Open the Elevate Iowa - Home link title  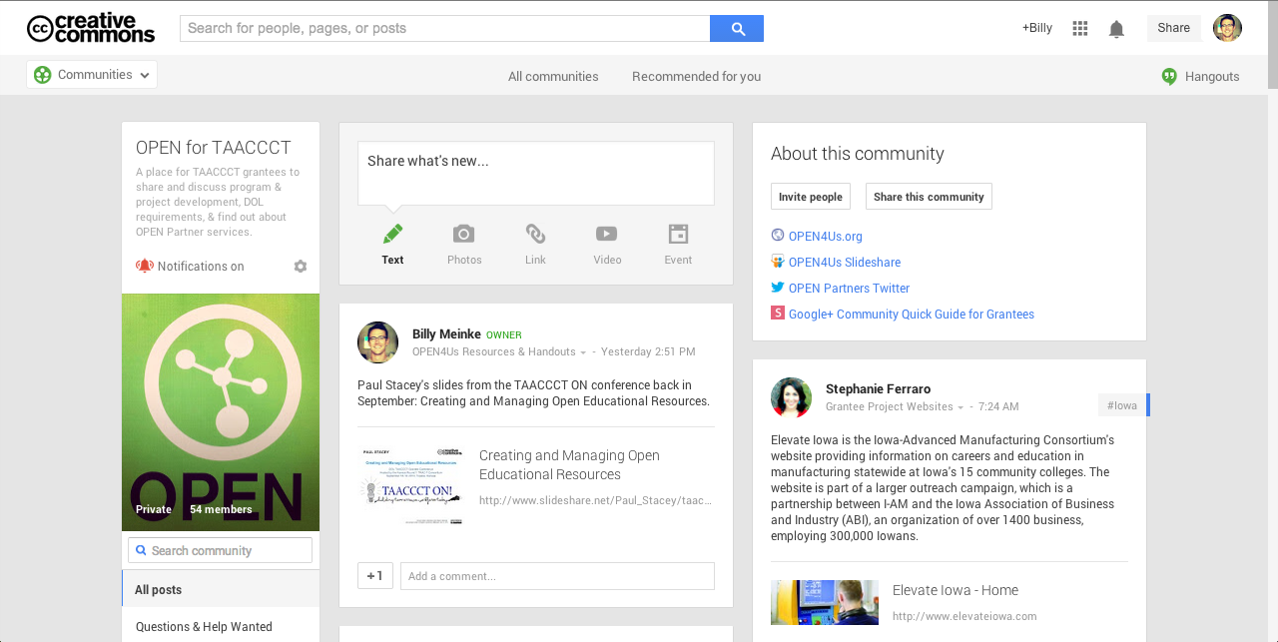point(956,590)
